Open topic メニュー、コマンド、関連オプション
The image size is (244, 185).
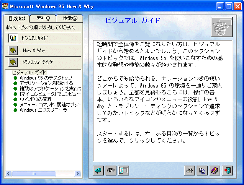click(x=50, y=105)
